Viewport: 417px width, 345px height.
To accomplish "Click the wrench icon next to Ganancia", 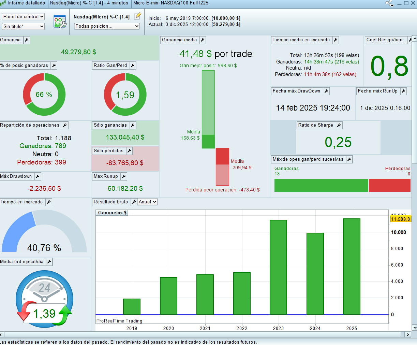I will coord(27,40).
